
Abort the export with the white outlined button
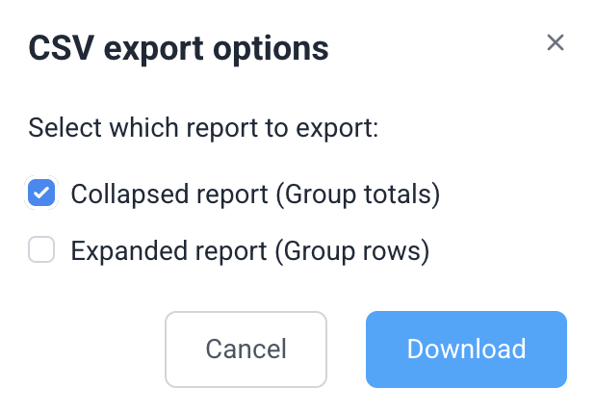246,349
